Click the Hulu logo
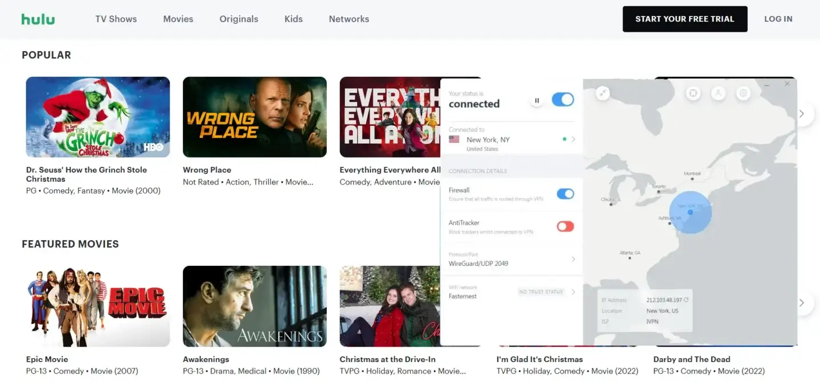The image size is (820, 382). 38,18
